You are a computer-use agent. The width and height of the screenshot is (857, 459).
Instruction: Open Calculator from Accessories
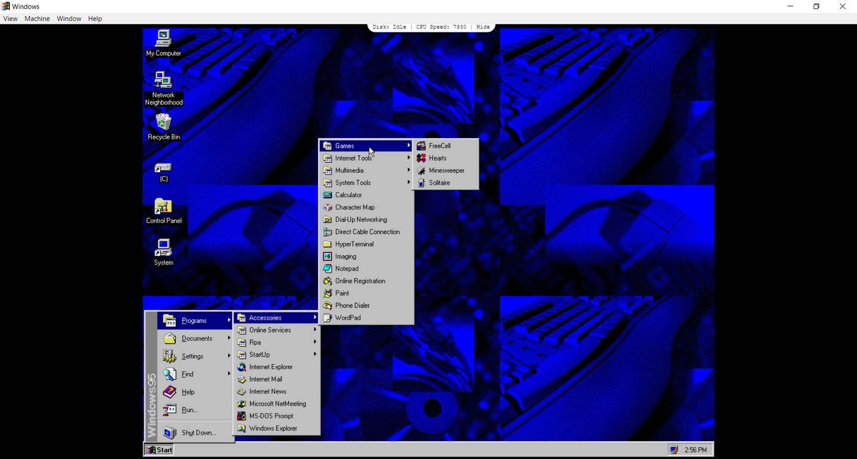[x=366, y=195]
